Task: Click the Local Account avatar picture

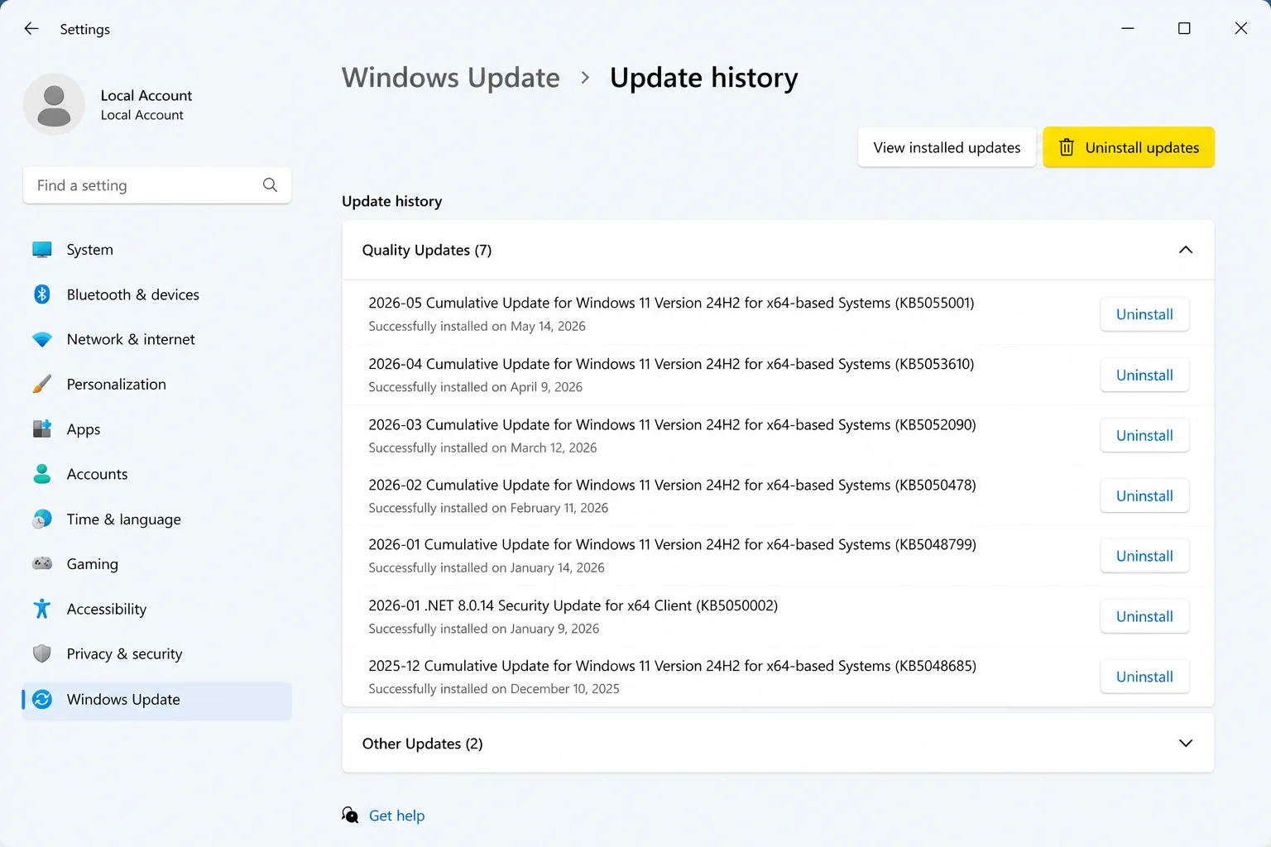Action: point(54,104)
